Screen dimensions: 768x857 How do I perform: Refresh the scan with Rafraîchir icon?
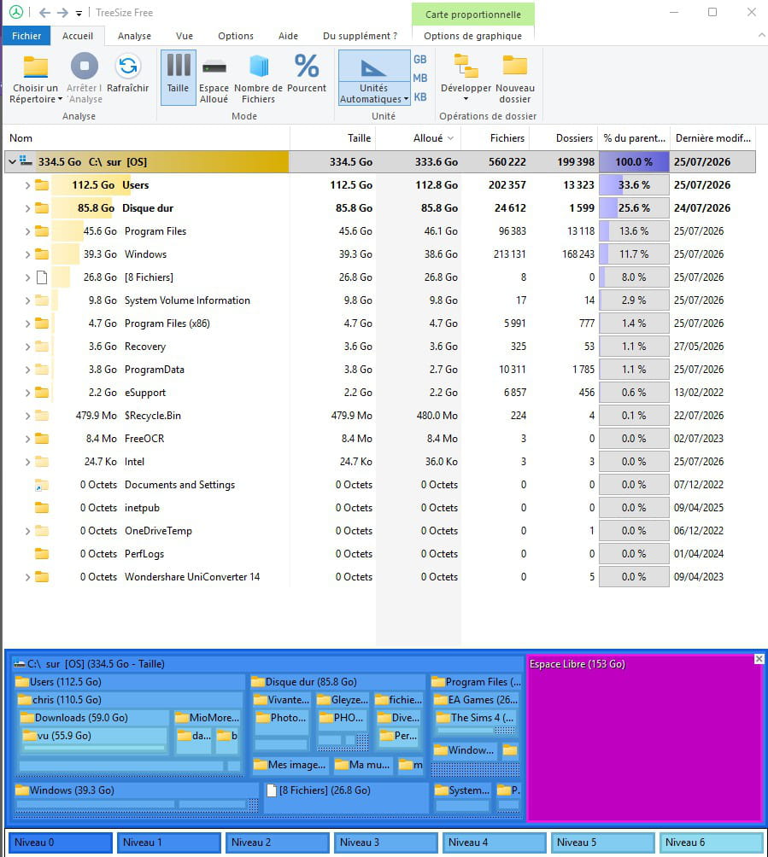[128, 66]
